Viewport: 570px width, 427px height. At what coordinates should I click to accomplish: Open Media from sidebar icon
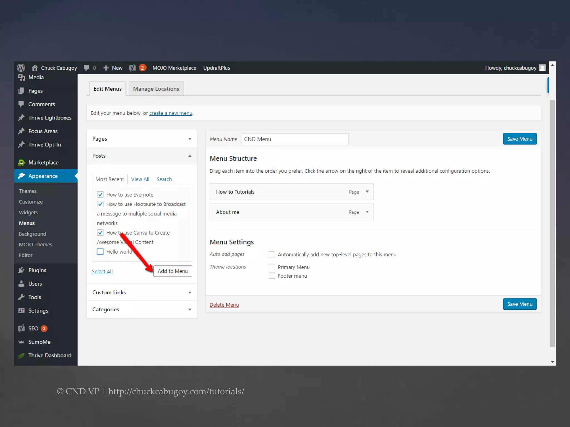pyautogui.click(x=21, y=77)
